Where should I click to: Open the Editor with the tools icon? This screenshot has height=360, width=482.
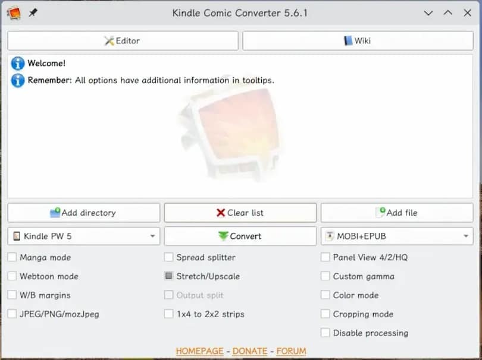[123, 40]
